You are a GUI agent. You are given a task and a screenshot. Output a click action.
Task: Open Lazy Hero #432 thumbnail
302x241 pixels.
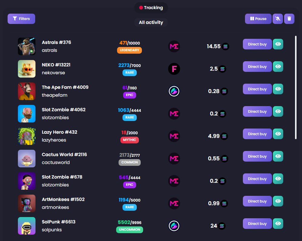click(27, 136)
